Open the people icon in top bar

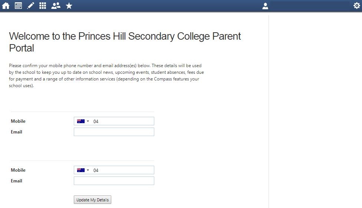click(x=56, y=6)
